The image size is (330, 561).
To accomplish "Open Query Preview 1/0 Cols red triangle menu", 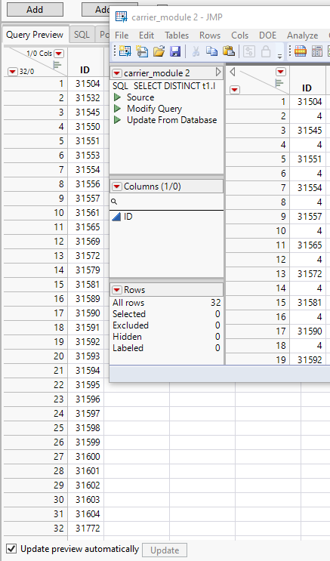I will 59,54.
